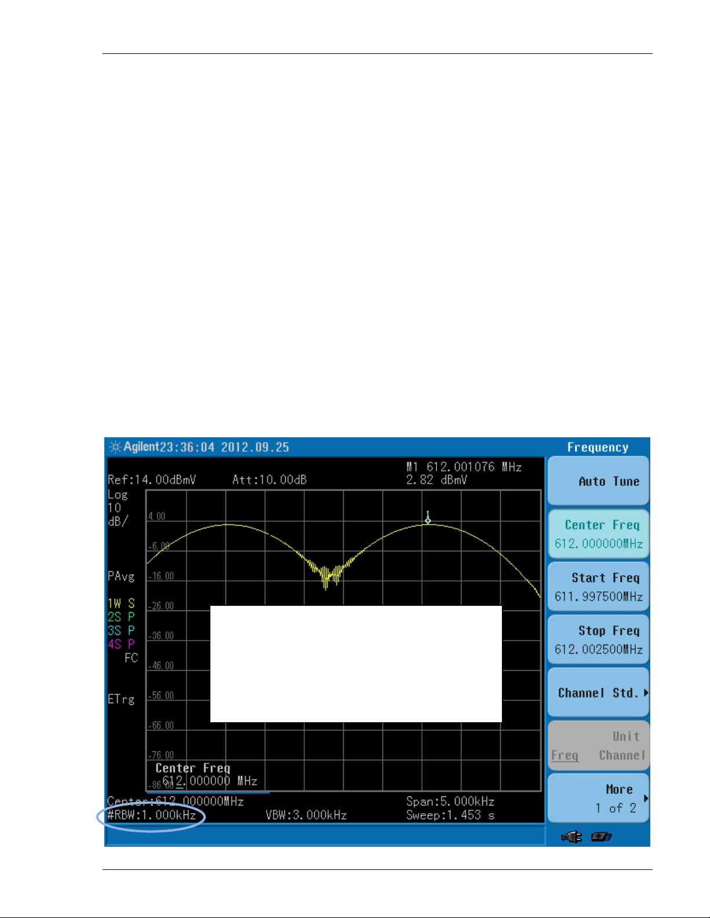
Task: Select the Stop Freq softkey
Action: click(598, 639)
